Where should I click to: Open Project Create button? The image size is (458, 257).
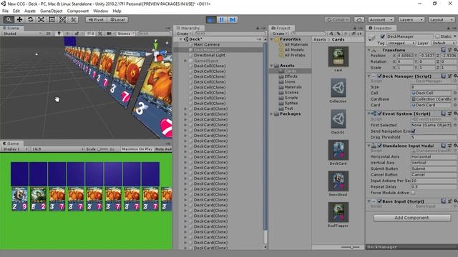coord(279,34)
